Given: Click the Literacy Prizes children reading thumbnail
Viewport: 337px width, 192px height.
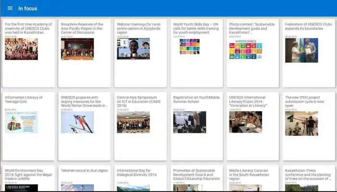Looking at the screenshot, I should [x=245, y=122].
